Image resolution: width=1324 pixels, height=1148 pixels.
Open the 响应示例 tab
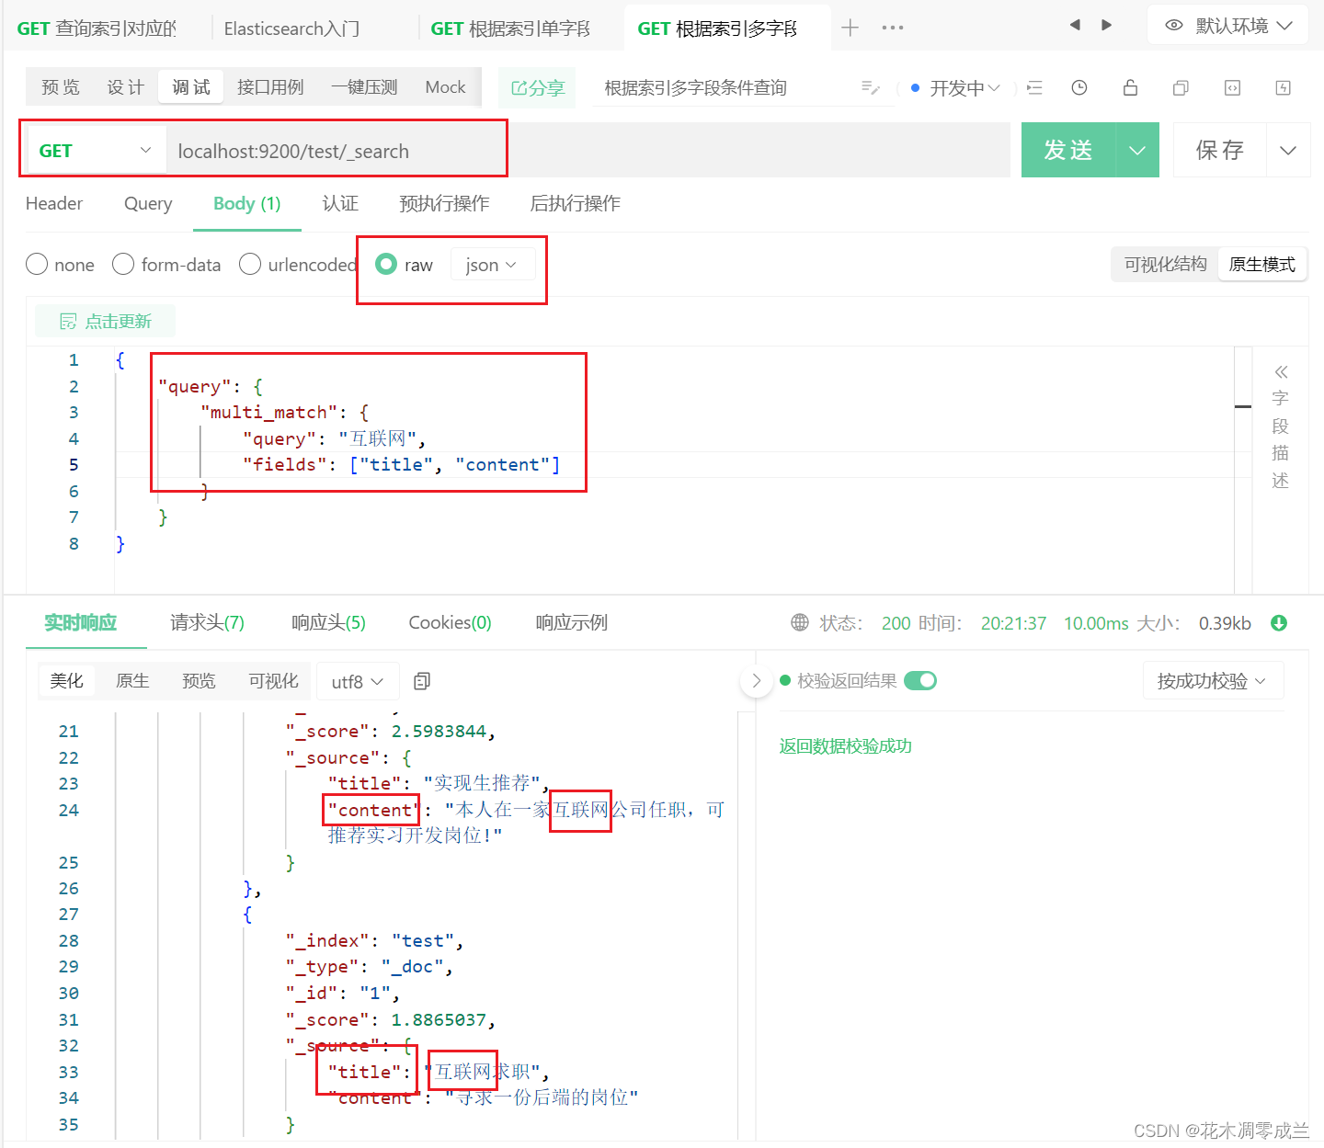pos(572,623)
